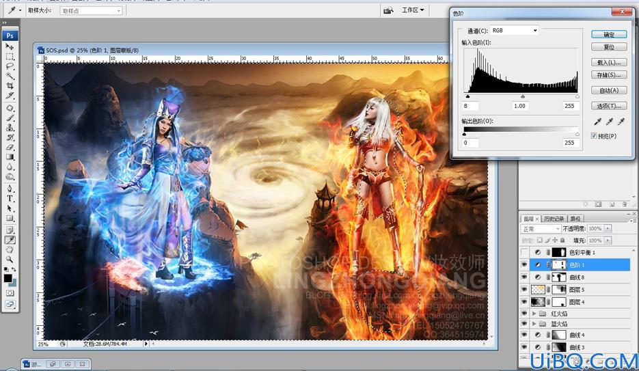
Task: Select the Slice tool
Action: click(10, 96)
